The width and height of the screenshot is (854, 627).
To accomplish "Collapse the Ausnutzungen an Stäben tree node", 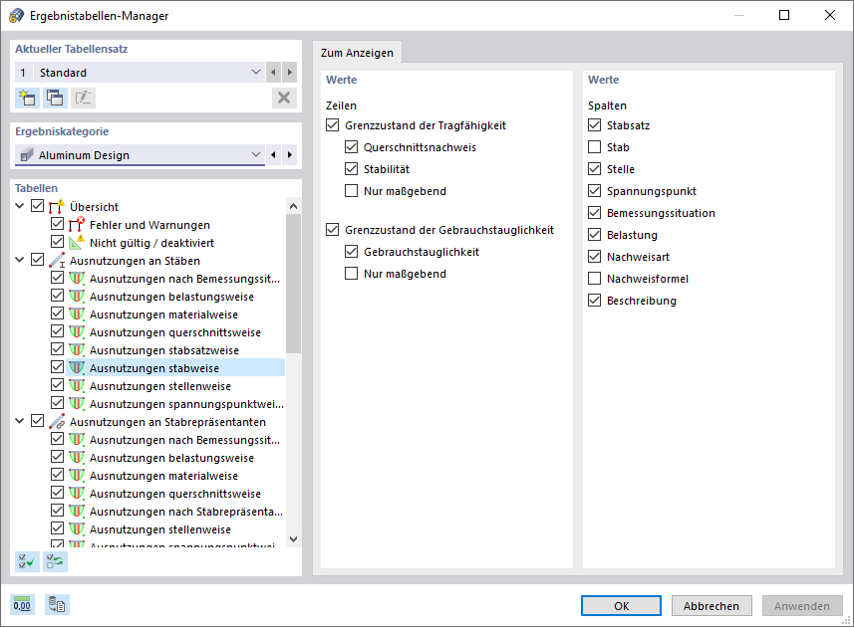I will (21, 261).
